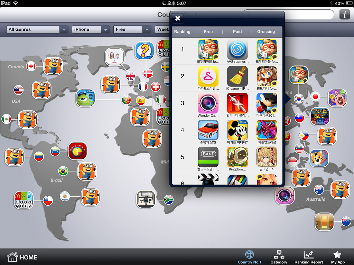Tap the Australia flag icon
Screen dimensions: 354x265
(x=319, y=189)
